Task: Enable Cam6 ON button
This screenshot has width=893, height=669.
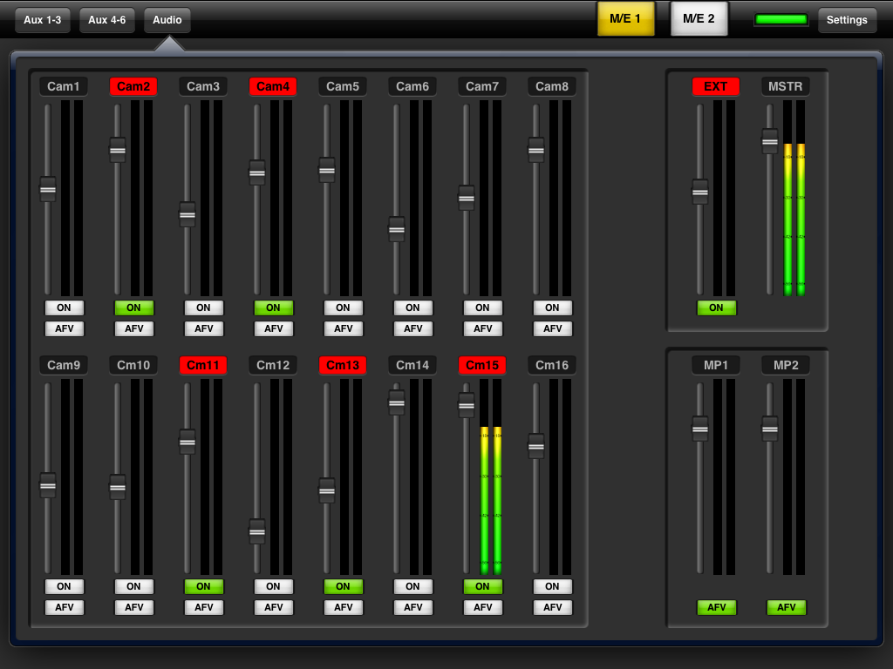Action: (x=412, y=307)
